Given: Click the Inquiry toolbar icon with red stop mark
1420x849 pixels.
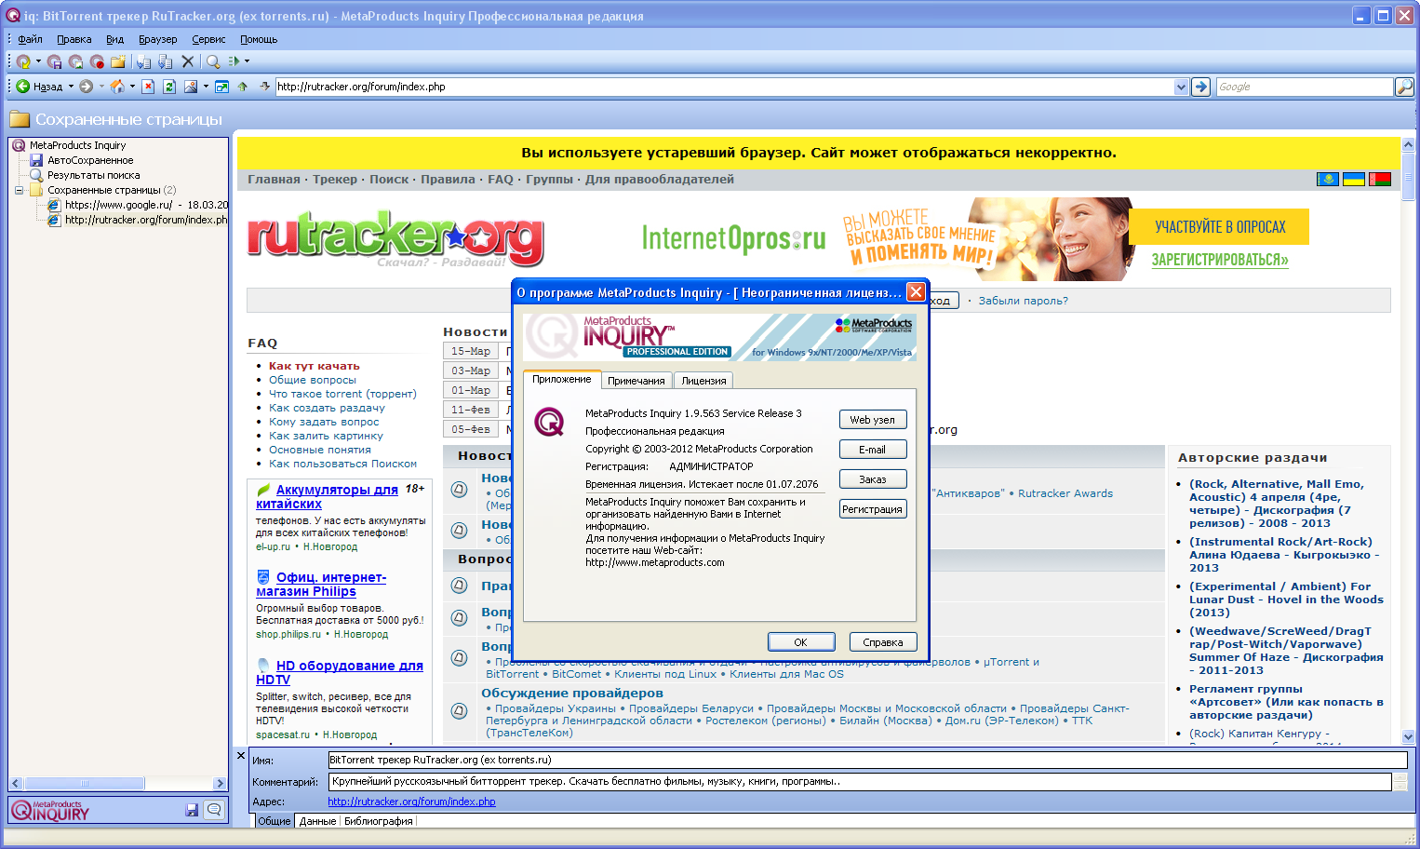Looking at the screenshot, I should point(97,61).
